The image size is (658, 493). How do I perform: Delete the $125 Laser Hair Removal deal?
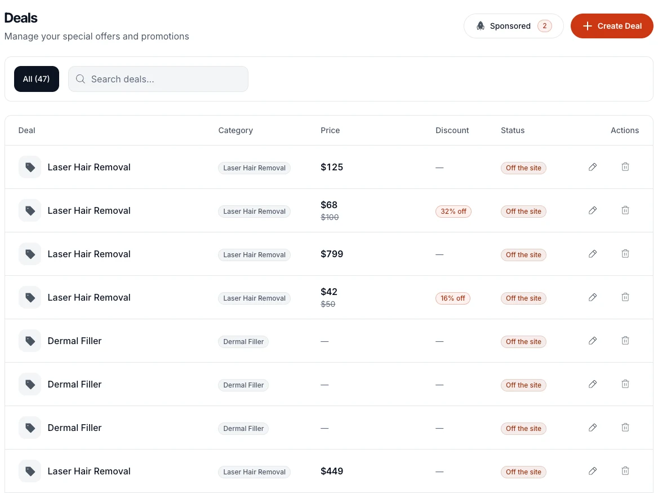coord(625,168)
